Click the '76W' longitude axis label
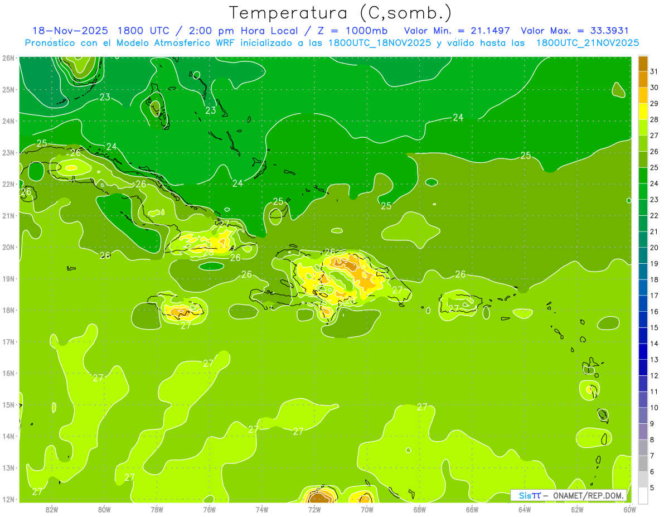The width and height of the screenshot is (669, 517). point(209,509)
